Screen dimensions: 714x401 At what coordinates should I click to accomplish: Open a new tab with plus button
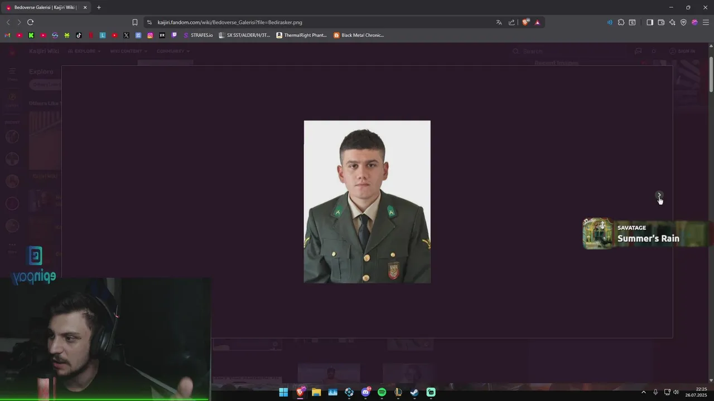click(x=99, y=7)
